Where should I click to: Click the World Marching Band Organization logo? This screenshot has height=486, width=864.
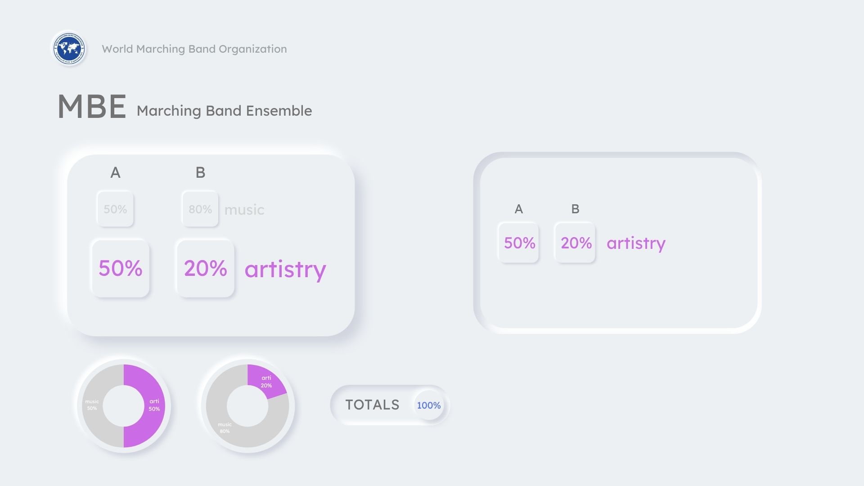69,49
